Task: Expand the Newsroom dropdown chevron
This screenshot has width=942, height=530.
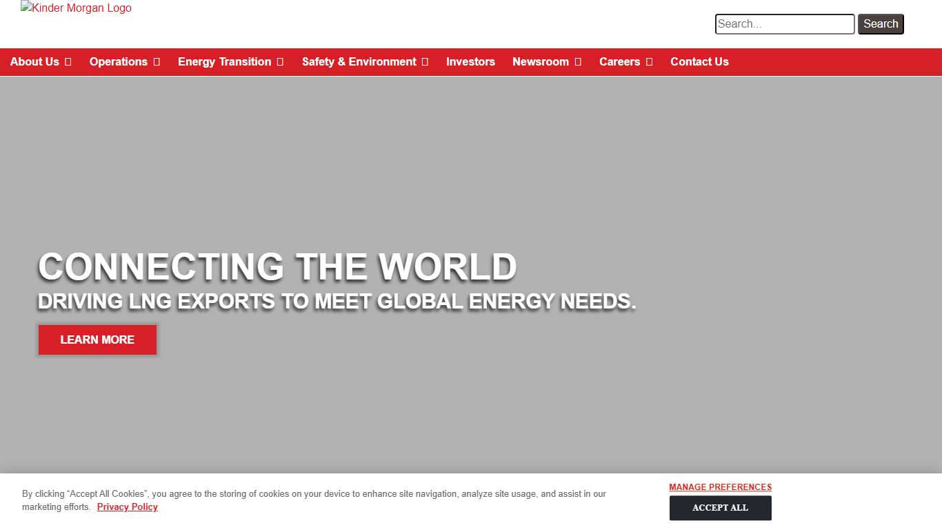Action: point(577,61)
